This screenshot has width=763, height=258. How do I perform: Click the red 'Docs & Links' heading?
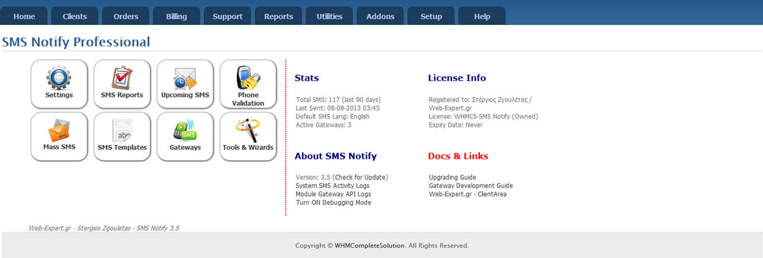coord(458,156)
